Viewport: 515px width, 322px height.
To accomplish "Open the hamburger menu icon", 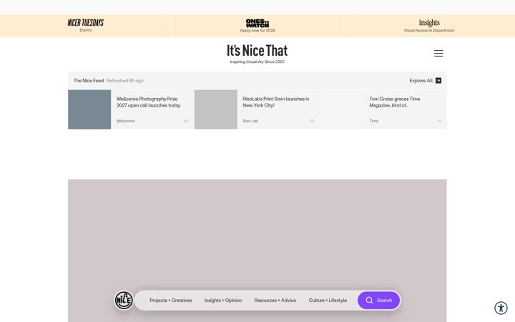I will pyautogui.click(x=438, y=53).
